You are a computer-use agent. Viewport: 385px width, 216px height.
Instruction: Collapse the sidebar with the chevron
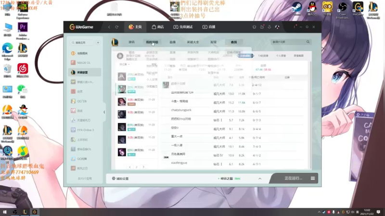click(104, 112)
